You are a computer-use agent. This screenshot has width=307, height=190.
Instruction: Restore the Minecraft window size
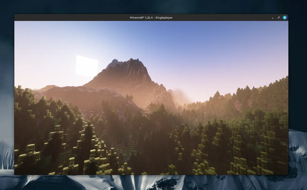(x=278, y=17)
